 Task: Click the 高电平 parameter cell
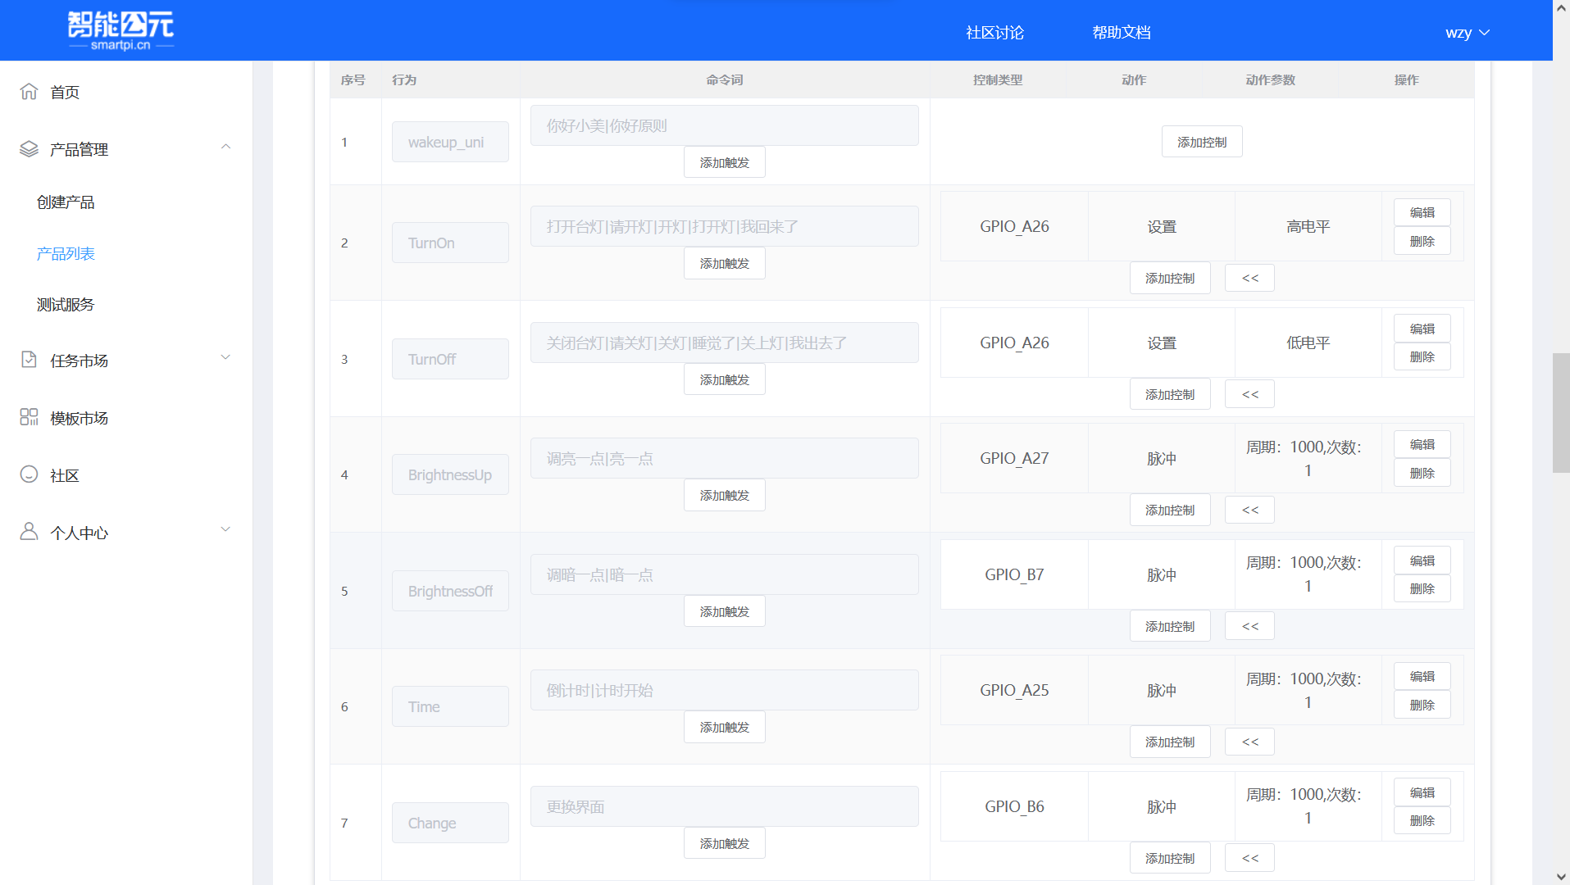click(x=1308, y=226)
